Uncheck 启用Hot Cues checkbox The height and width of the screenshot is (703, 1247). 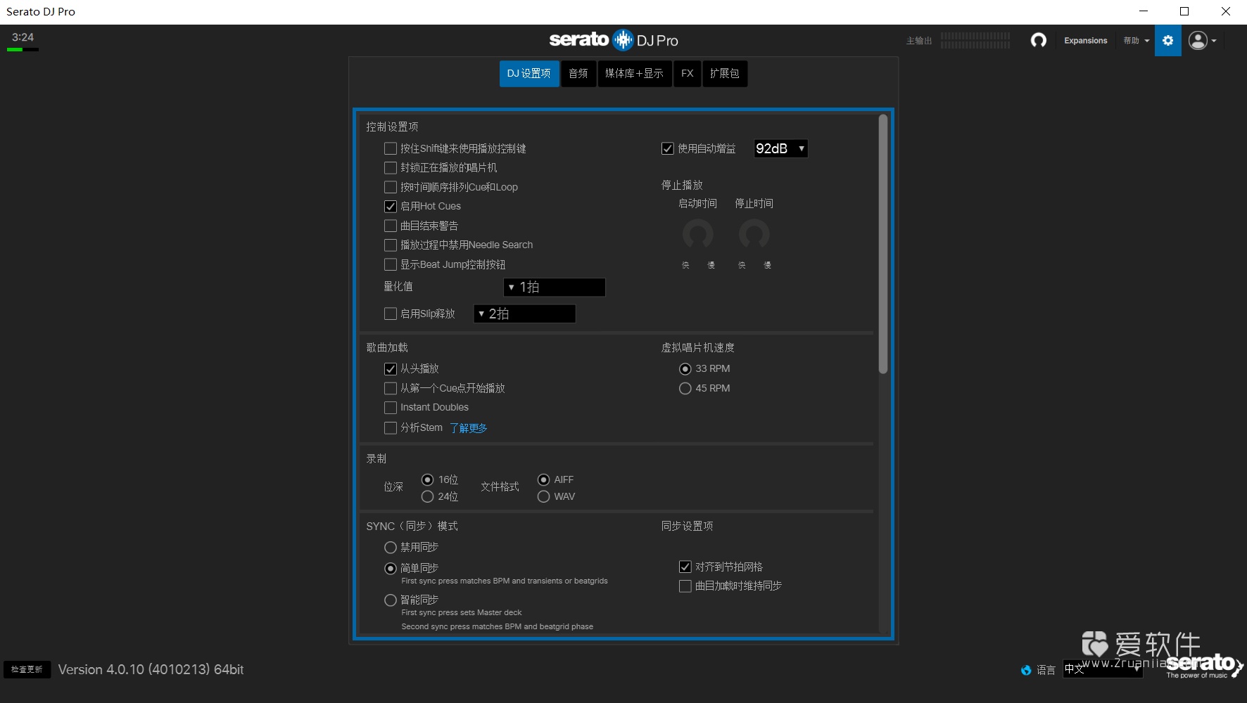point(391,207)
